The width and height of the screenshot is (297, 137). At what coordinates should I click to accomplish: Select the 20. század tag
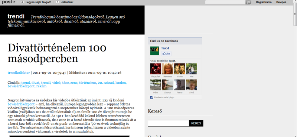[x=106, y=83]
